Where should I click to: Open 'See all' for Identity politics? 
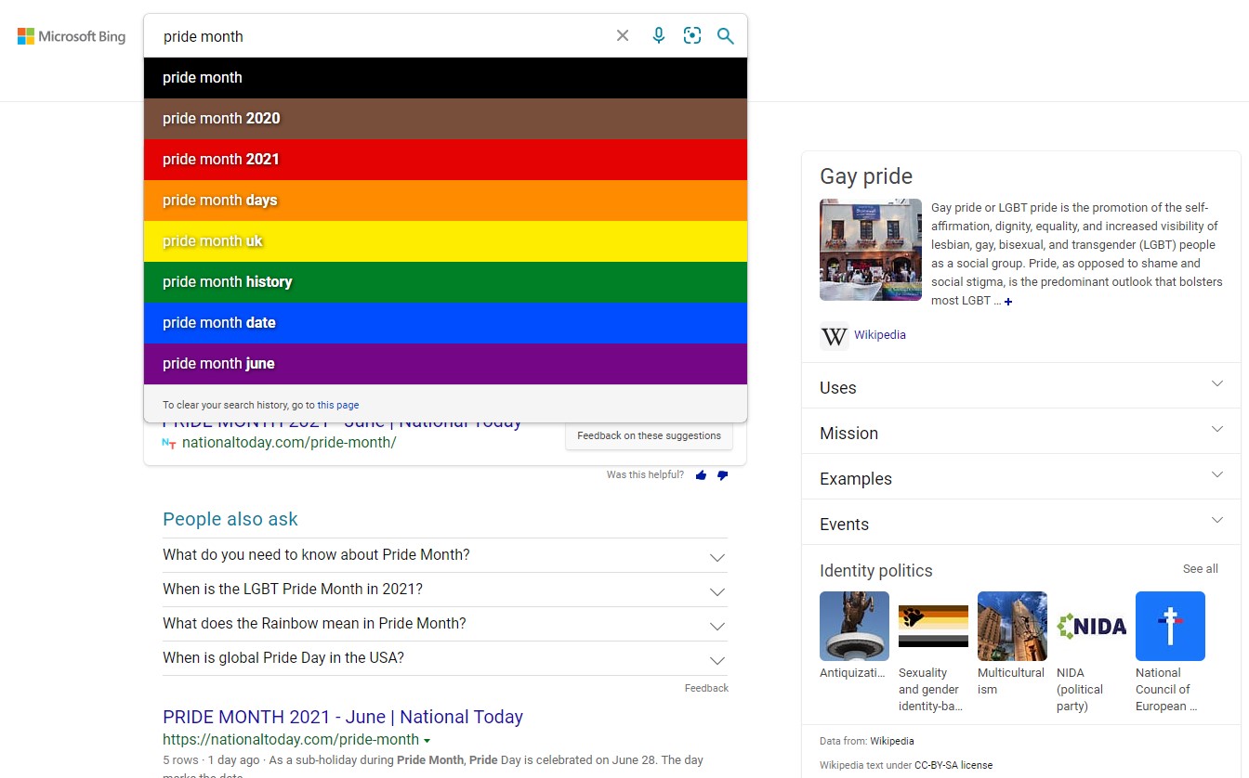pos(1200,568)
